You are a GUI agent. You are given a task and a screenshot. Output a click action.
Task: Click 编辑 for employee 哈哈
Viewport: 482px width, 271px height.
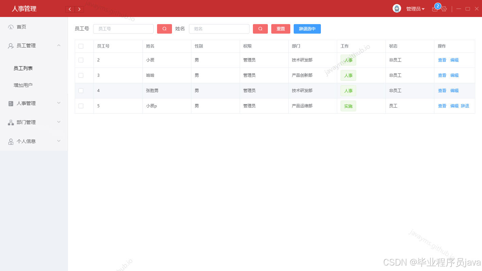click(454, 75)
